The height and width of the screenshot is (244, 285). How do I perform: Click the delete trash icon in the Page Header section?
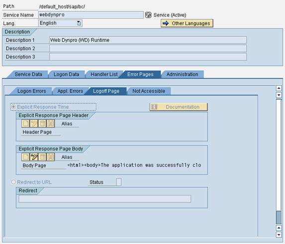(42, 123)
